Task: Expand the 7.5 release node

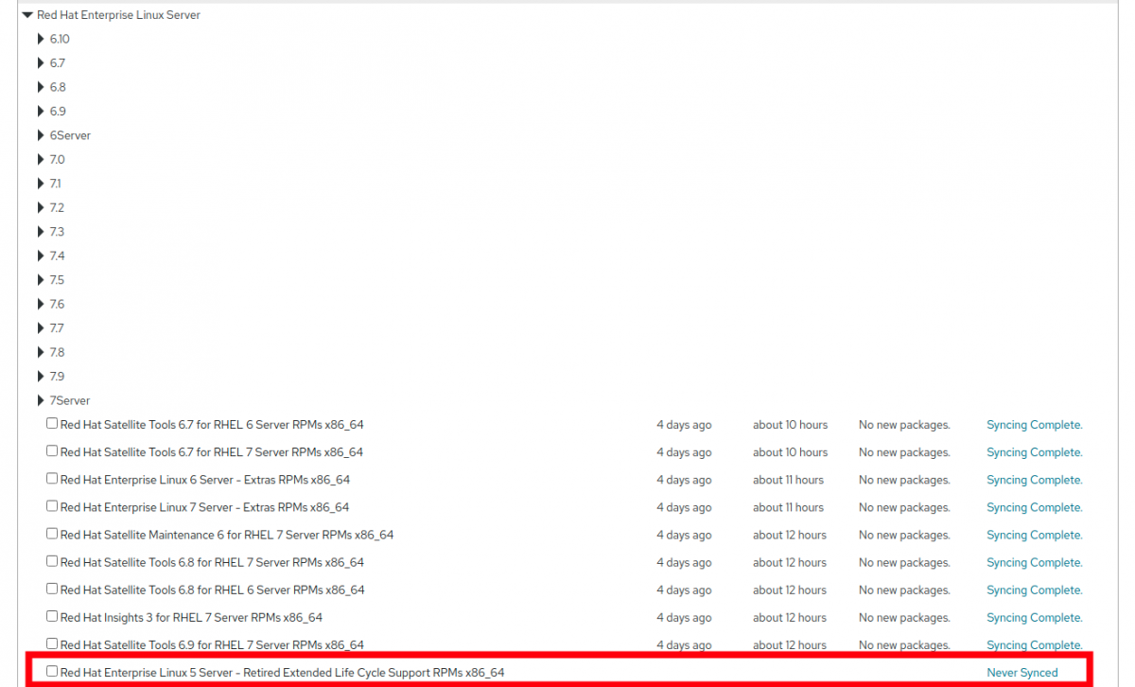Action: pyautogui.click(x=41, y=280)
